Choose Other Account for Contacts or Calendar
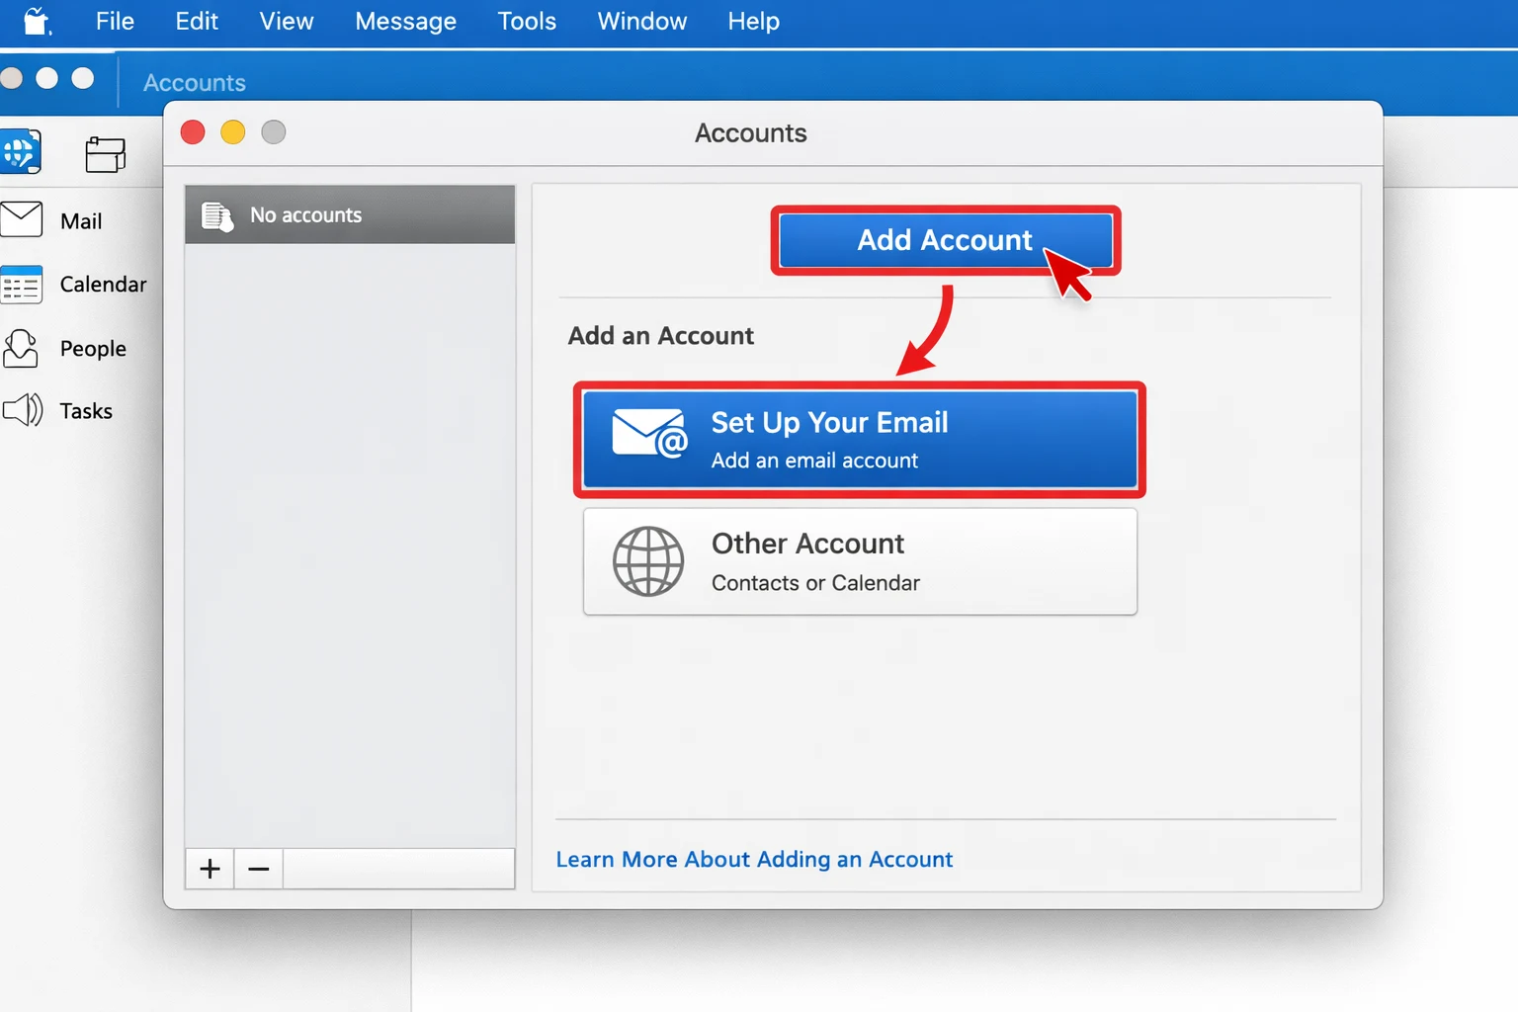The height and width of the screenshot is (1012, 1518). point(859,561)
